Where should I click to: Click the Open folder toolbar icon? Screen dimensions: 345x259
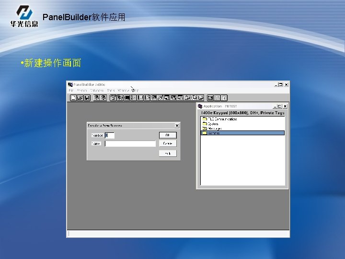[80, 97]
